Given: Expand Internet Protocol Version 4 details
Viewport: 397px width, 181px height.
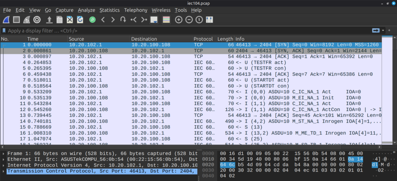Looking at the screenshot, I should tap(3, 165).
